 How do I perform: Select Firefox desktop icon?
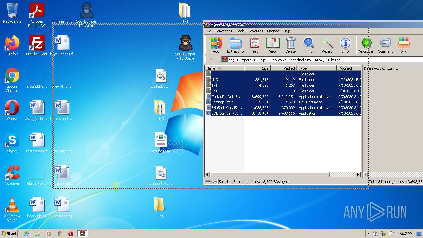click(x=12, y=46)
